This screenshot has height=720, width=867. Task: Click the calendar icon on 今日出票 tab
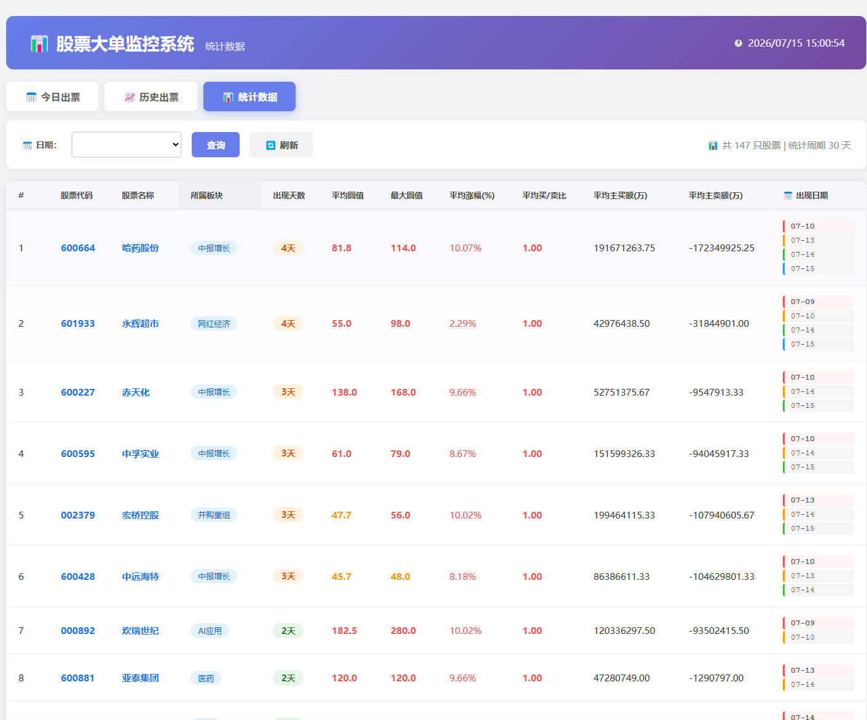[x=31, y=97]
